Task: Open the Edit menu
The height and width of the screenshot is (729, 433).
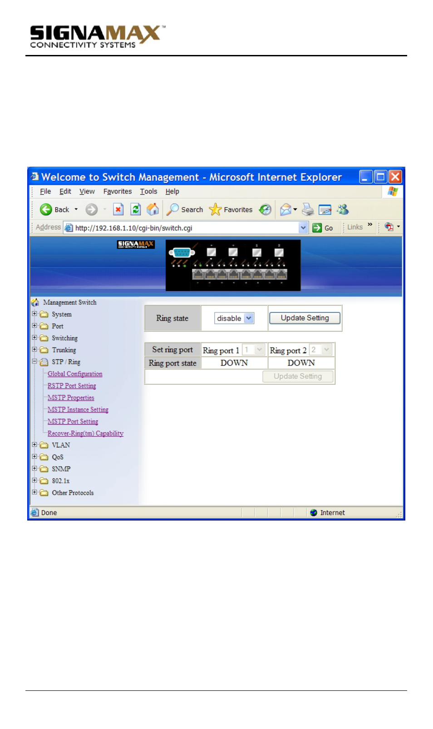Action: (65, 192)
